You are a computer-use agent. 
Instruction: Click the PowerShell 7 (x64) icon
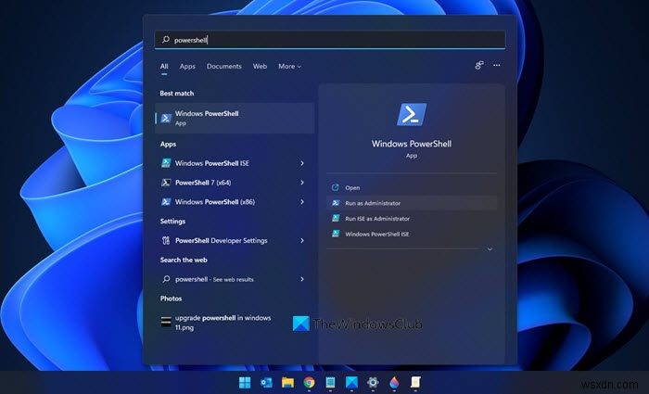(x=166, y=183)
